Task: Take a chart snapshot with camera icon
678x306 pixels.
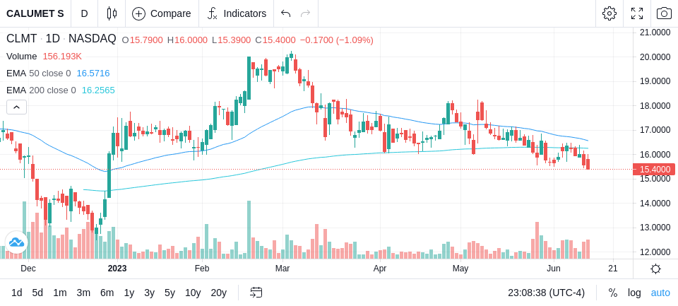Action: pyautogui.click(x=664, y=13)
